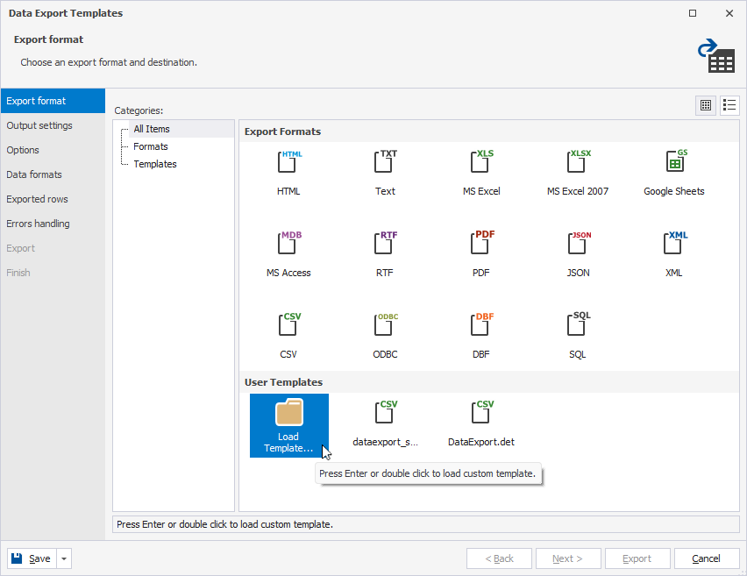
Task: Go to the Data formats page
Action: tap(34, 174)
